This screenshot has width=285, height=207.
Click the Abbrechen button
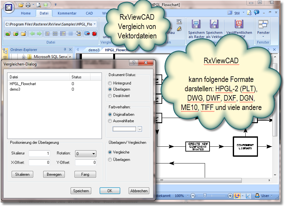pos(139,191)
